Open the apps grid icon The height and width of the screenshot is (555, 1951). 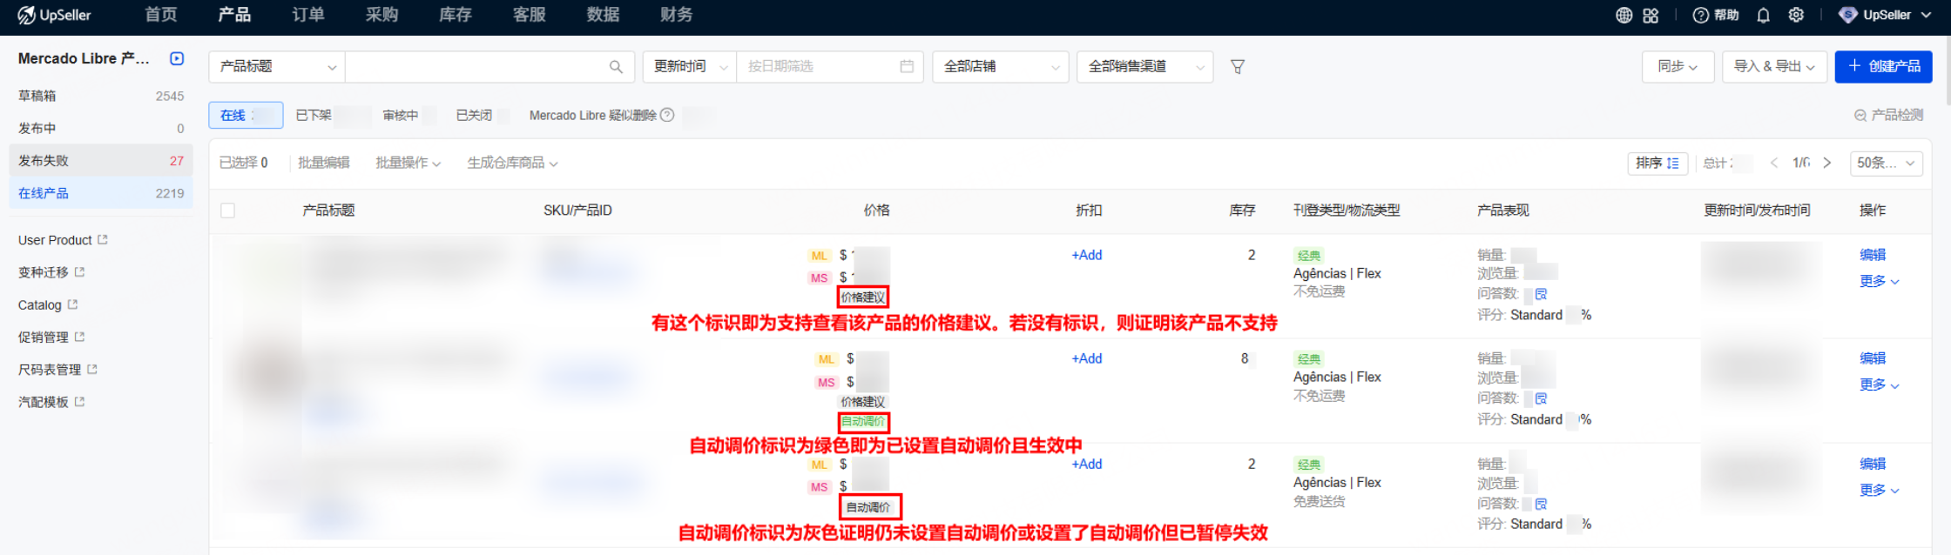pyautogui.click(x=1651, y=16)
